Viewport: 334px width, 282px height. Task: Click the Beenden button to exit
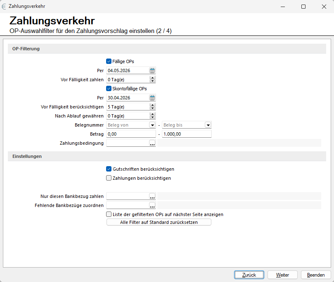[316, 275]
